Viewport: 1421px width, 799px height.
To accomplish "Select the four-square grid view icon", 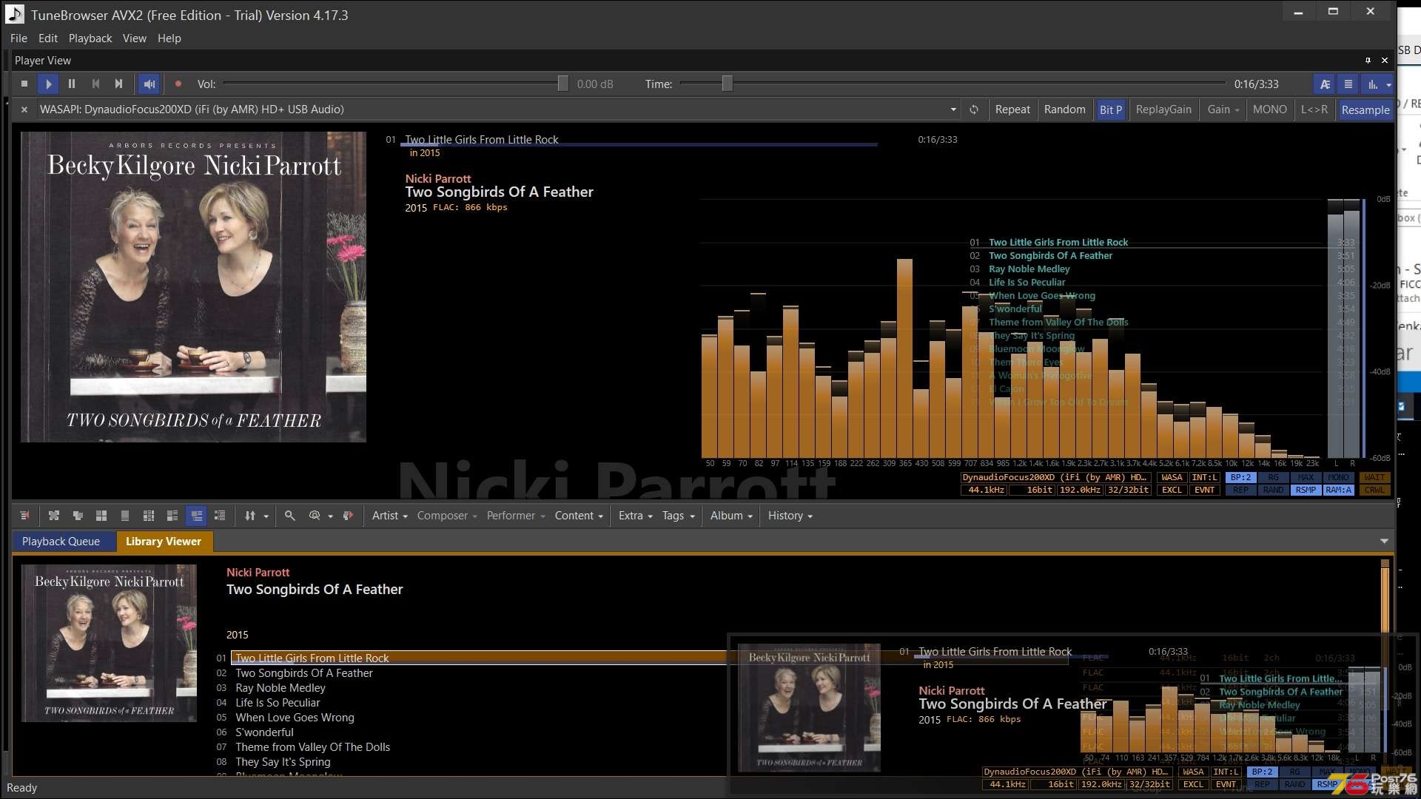I will (101, 516).
